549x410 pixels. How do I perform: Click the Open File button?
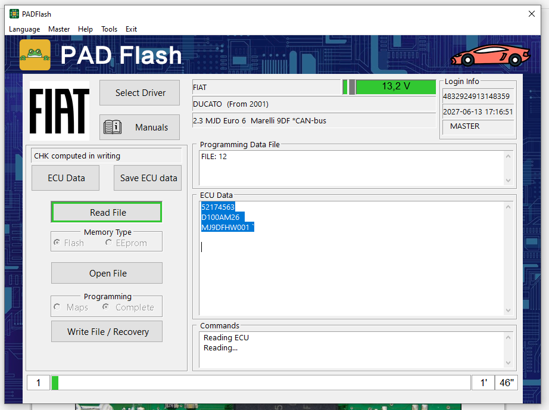coord(107,273)
